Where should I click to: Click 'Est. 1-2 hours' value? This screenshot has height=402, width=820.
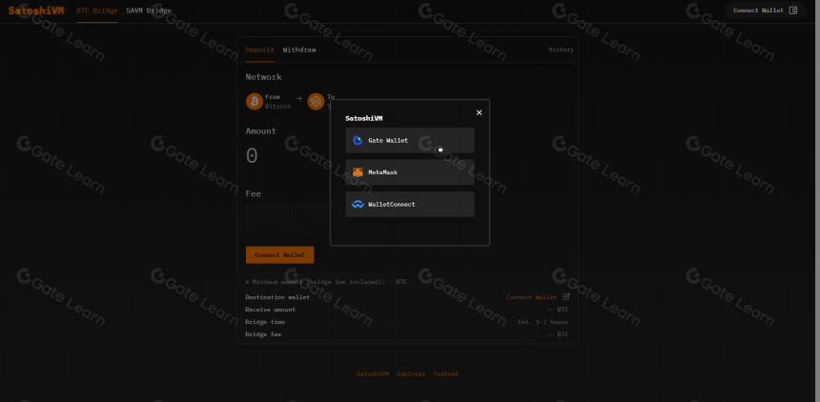click(x=543, y=322)
